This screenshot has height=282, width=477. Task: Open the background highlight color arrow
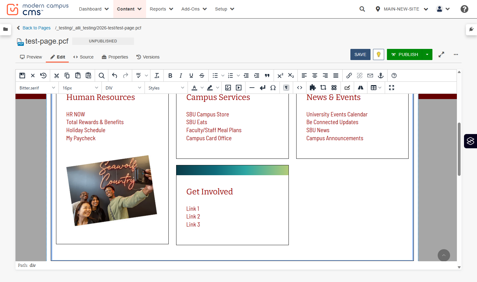click(218, 88)
